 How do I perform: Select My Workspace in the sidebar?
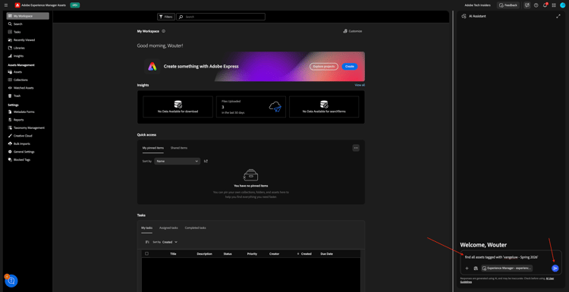click(x=27, y=16)
